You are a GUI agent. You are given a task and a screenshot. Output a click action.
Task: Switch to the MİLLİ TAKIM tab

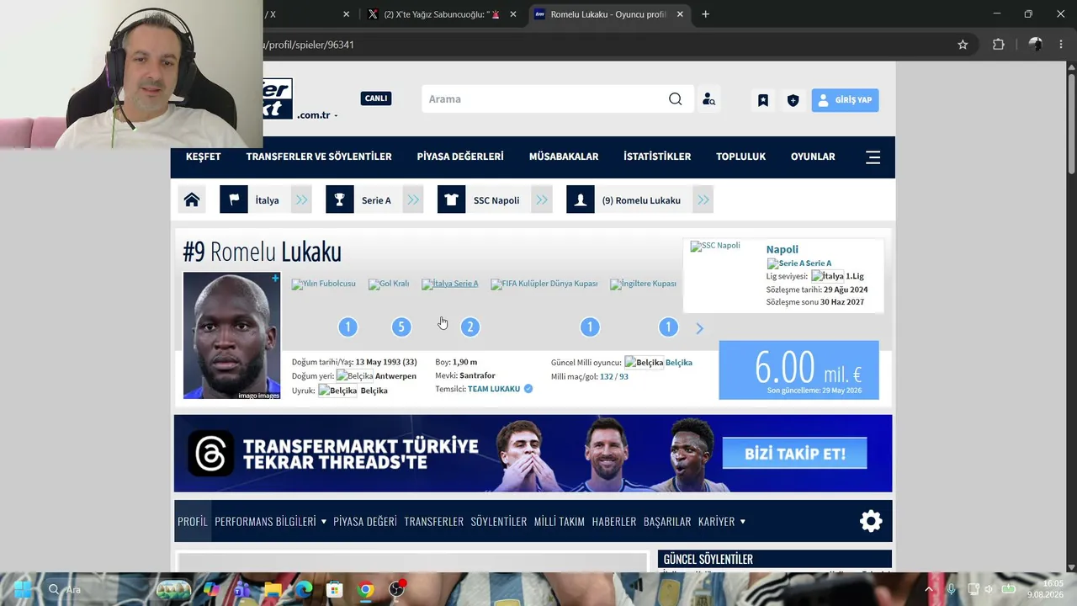(x=560, y=521)
